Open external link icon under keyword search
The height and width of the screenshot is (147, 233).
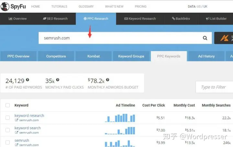[x=17, y=132]
